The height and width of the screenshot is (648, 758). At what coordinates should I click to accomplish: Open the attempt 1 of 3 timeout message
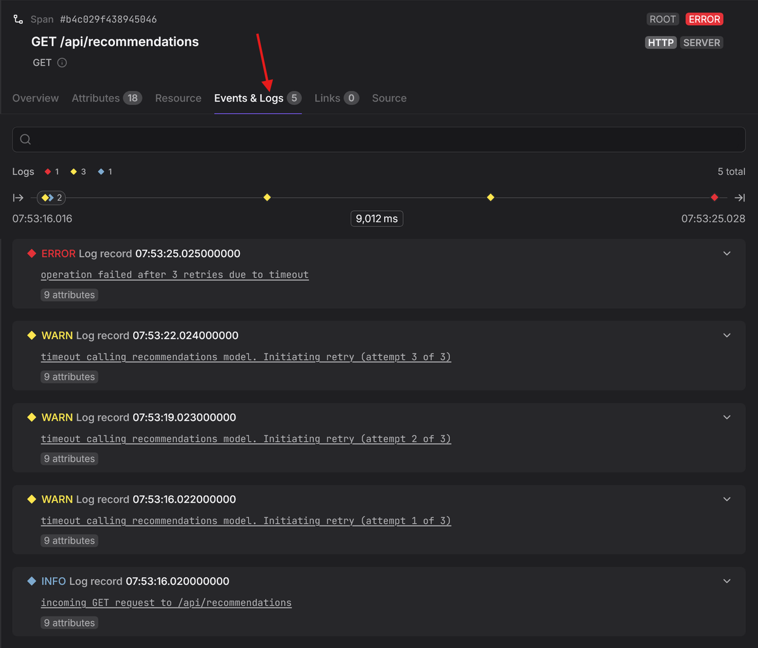[x=246, y=521]
